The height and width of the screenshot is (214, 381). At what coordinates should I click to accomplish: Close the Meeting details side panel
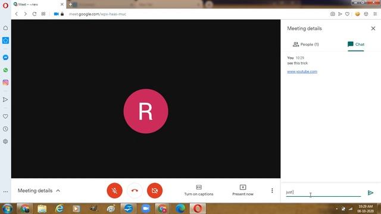(x=373, y=29)
